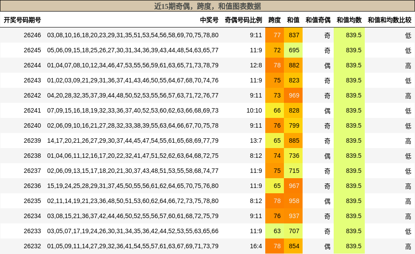Select issue number 26241
The height and width of the screenshot is (254, 415).
pos(32,110)
